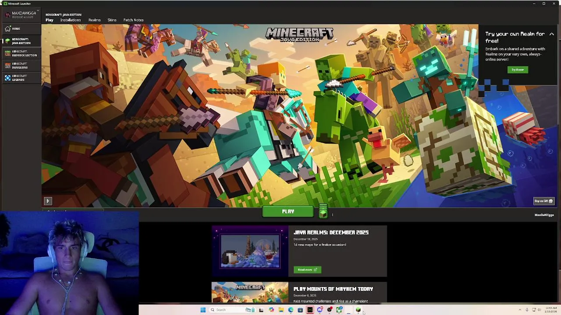Open Discord from the taskbar
Image resolution: width=561 pixels, height=315 pixels.
coord(320,310)
